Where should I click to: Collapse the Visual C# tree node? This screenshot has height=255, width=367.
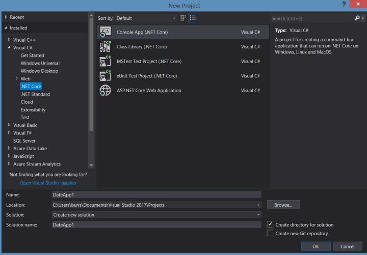click(9, 48)
